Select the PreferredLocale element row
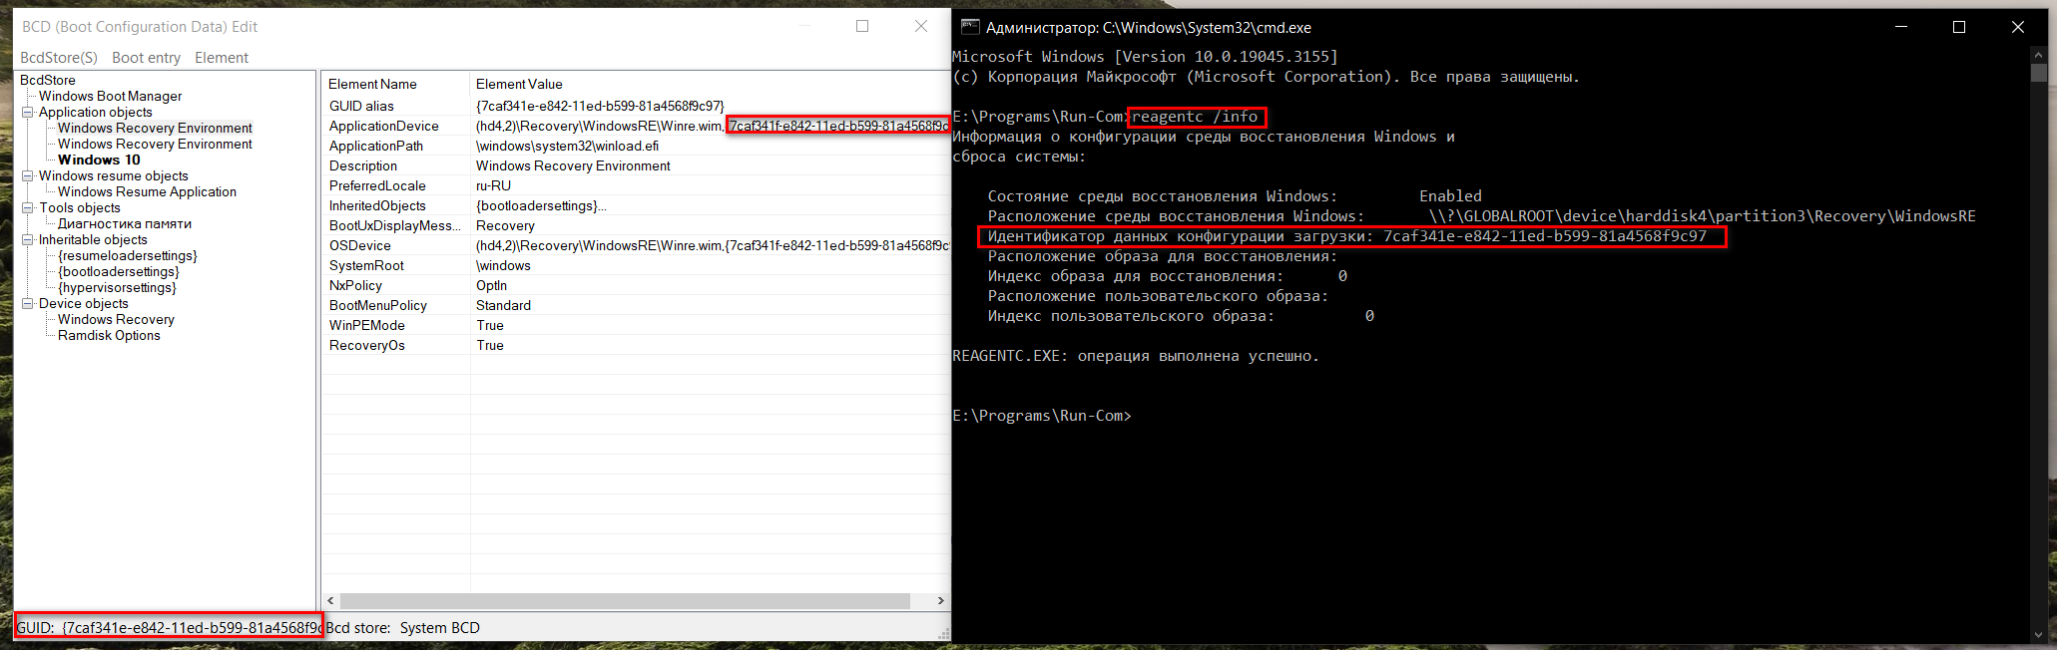Image resolution: width=2057 pixels, height=650 pixels. (x=636, y=185)
